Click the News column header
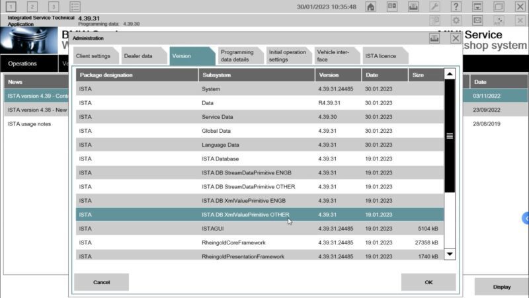Image resolution: width=529 pixels, height=298 pixels. point(36,82)
